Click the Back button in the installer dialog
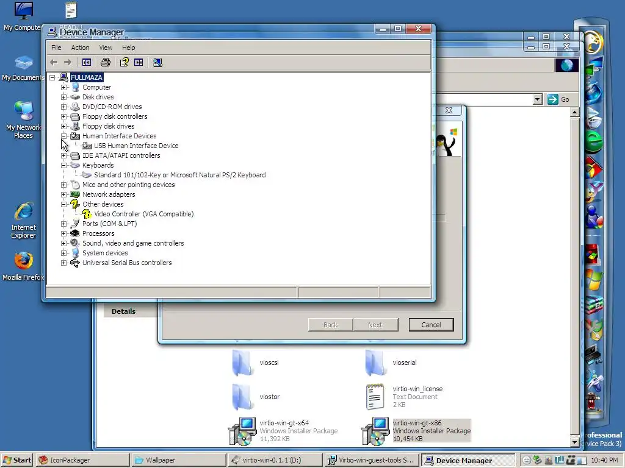This screenshot has height=468, width=625. point(330,325)
